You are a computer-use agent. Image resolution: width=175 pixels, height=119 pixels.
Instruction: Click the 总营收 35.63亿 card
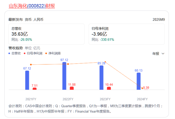tap(46, 34)
